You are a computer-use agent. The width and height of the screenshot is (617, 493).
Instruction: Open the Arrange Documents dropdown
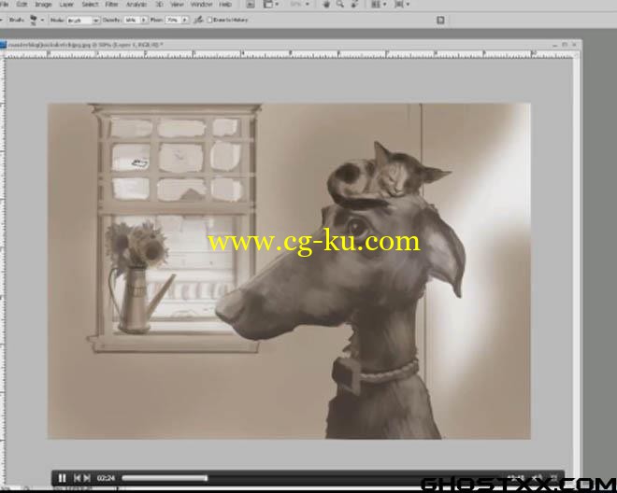coord(379,5)
